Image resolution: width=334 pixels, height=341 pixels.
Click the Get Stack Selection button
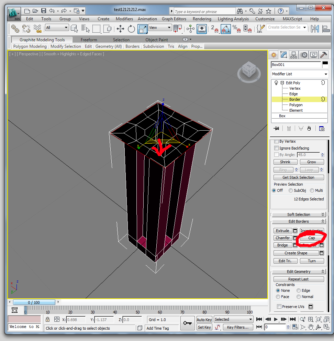point(298,177)
